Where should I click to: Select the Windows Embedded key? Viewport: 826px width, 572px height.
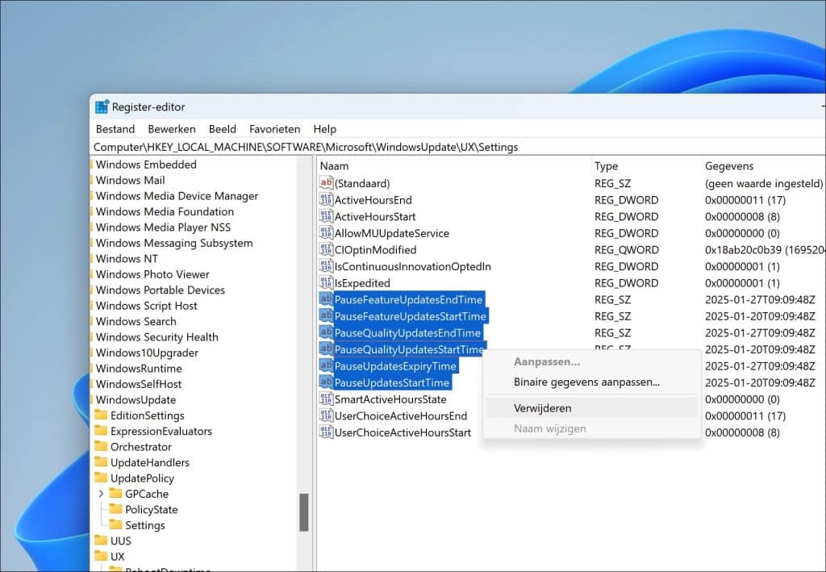pyautogui.click(x=146, y=165)
